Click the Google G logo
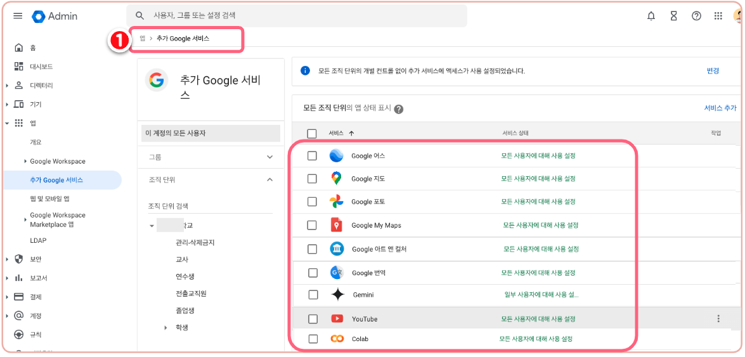Image resolution: width=745 pixels, height=357 pixels. click(x=157, y=80)
